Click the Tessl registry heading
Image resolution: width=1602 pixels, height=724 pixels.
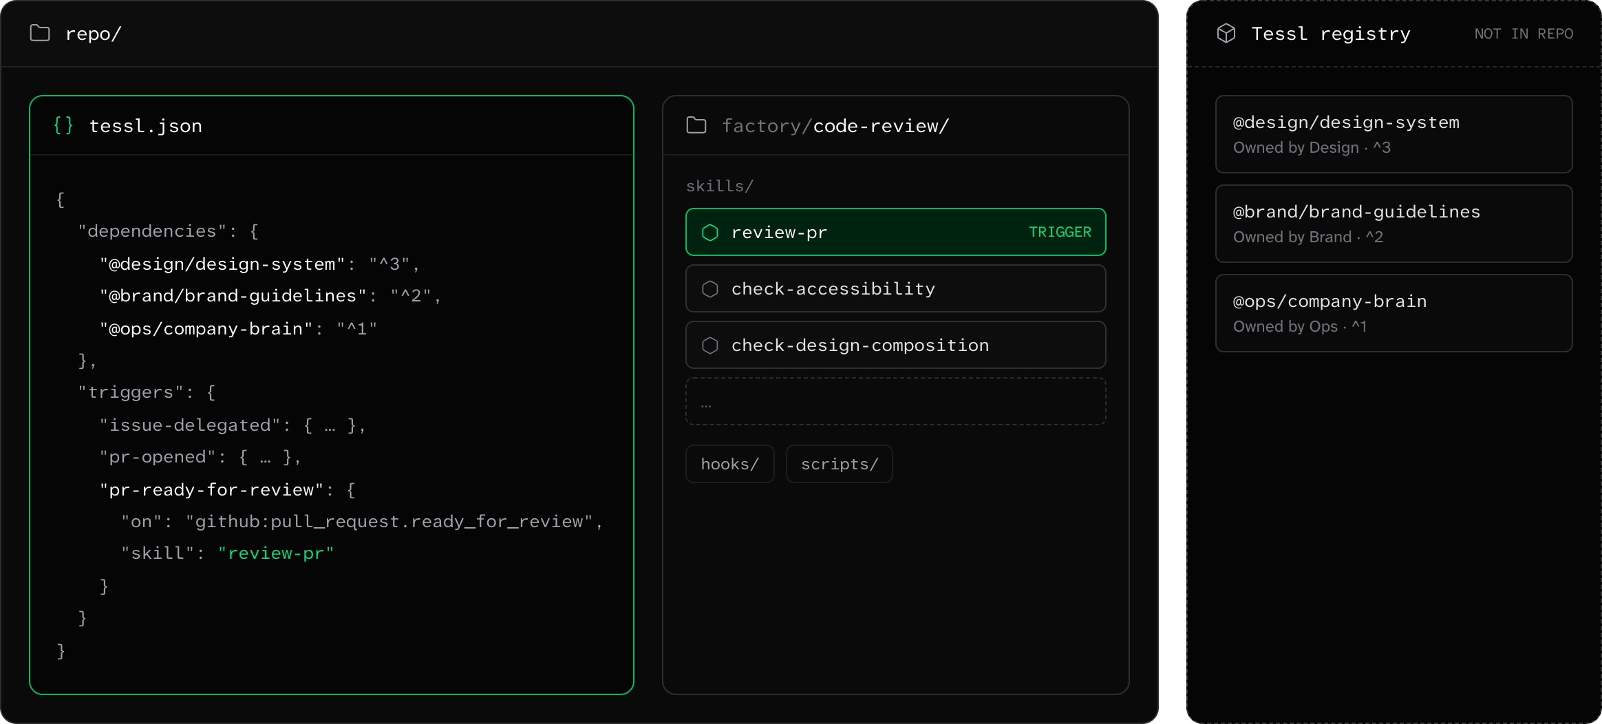tap(1331, 34)
